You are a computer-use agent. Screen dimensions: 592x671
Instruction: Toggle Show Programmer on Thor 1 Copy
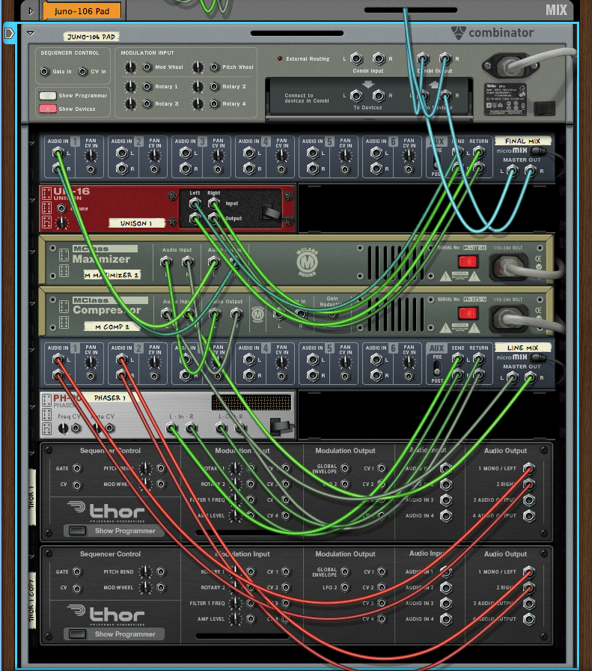pos(77,634)
